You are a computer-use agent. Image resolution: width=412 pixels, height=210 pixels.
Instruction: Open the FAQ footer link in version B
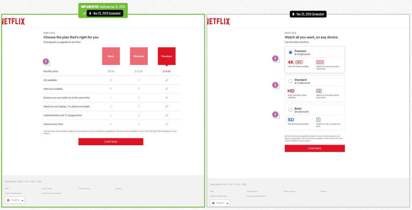212,191
